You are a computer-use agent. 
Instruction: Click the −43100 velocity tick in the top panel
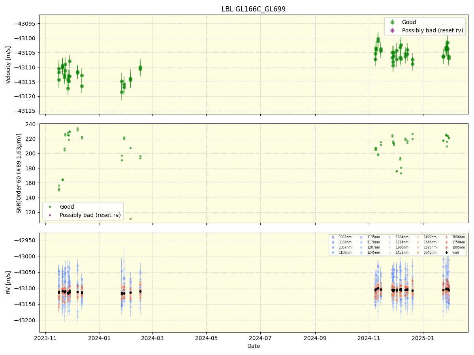25,38
